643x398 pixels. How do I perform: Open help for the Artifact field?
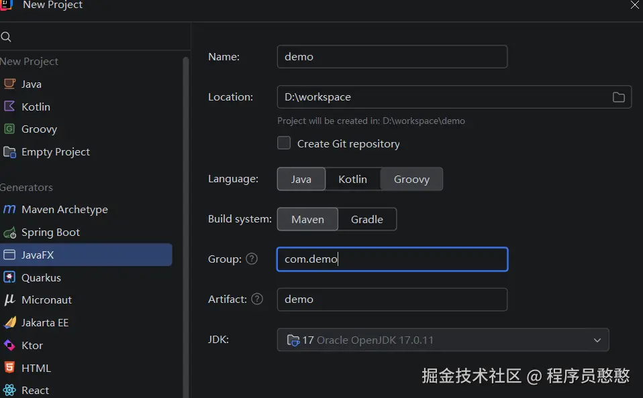pyautogui.click(x=256, y=299)
